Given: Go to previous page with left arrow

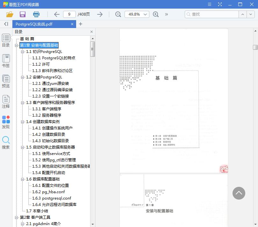Looking at the screenshot, I should 57,14.
